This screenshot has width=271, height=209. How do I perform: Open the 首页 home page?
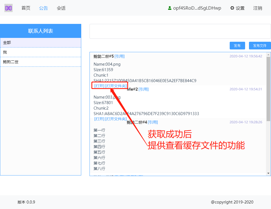[26, 8]
